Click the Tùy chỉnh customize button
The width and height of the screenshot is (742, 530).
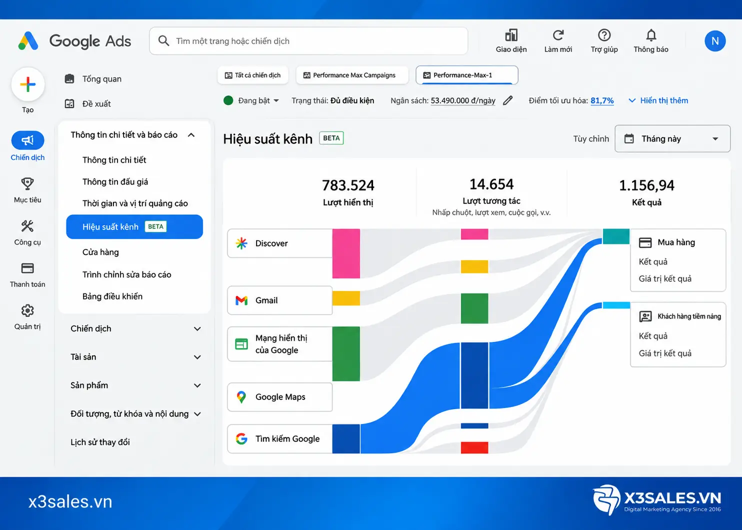point(591,138)
